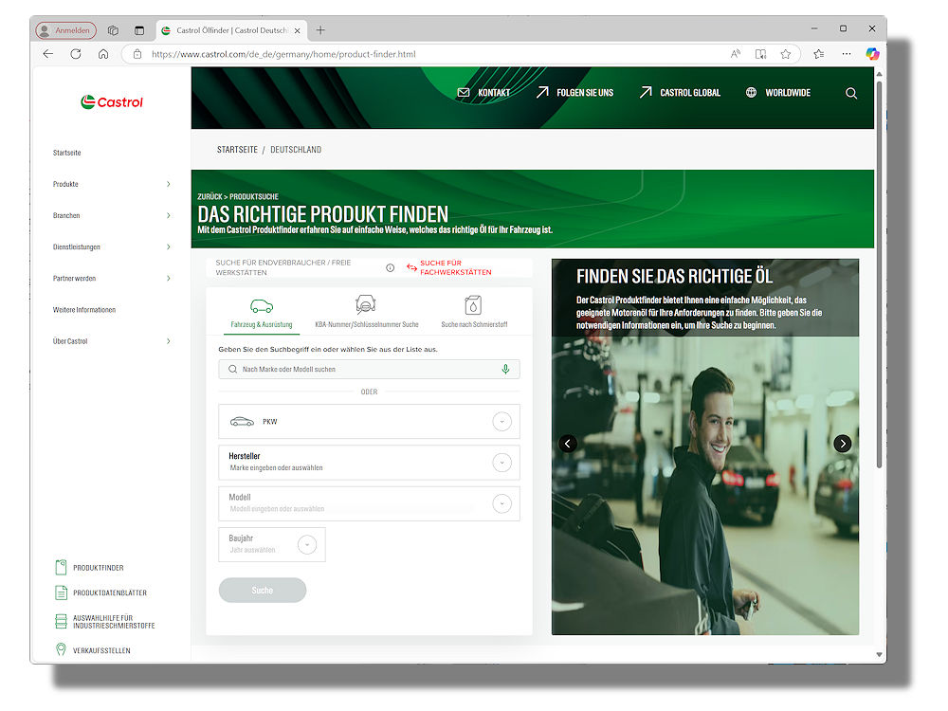Open the tab actions menu icon

[x=139, y=30]
